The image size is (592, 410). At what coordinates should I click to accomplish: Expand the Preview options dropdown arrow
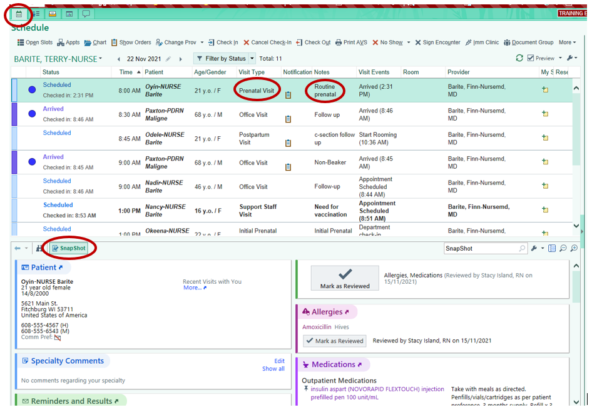[x=560, y=58]
